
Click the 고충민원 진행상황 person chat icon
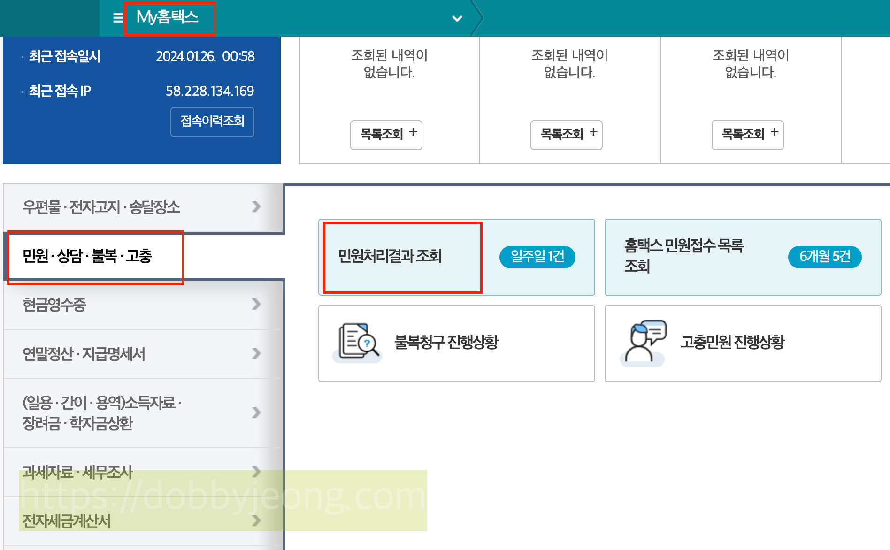[x=643, y=343]
